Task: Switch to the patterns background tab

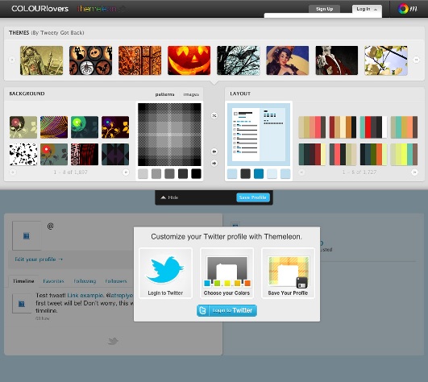Action: point(164,94)
